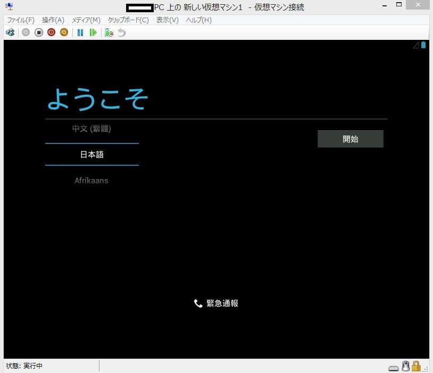Click the mouse status icon in the status bar

coord(405,366)
